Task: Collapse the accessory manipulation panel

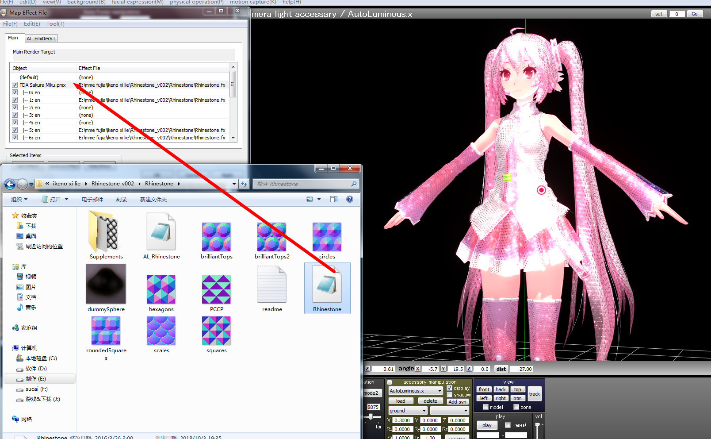Action: click(390, 382)
